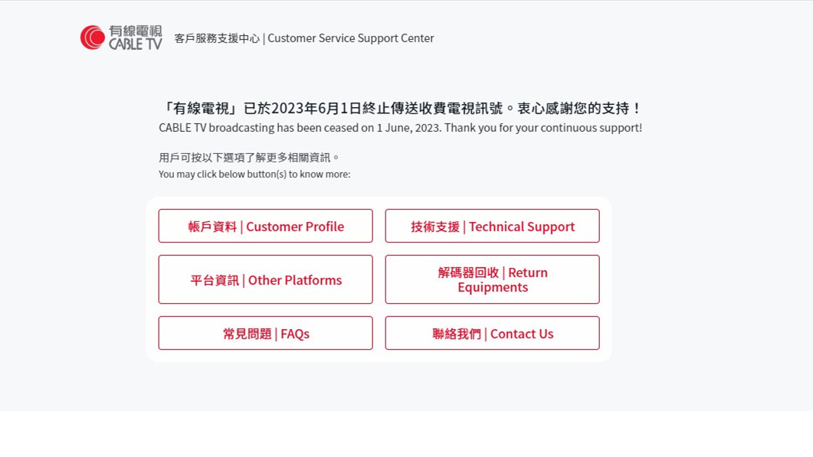Image resolution: width=813 pixels, height=457 pixels.
Task: Click the '1 June, 2023' date text
Action: point(408,128)
